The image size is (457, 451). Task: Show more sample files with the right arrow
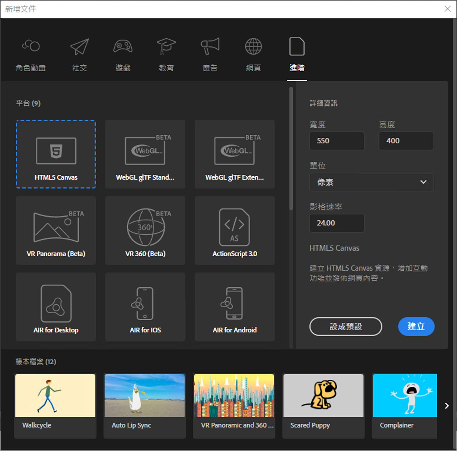[x=447, y=406]
